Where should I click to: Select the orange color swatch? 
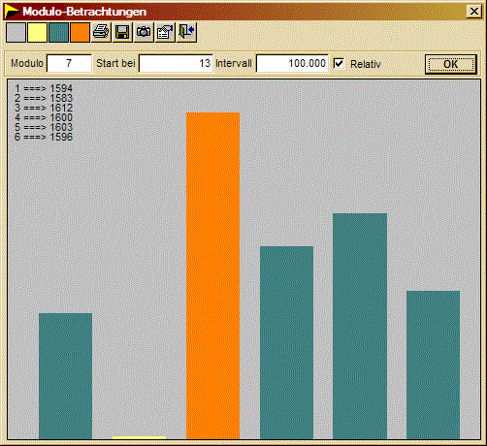pyautogui.click(x=80, y=32)
